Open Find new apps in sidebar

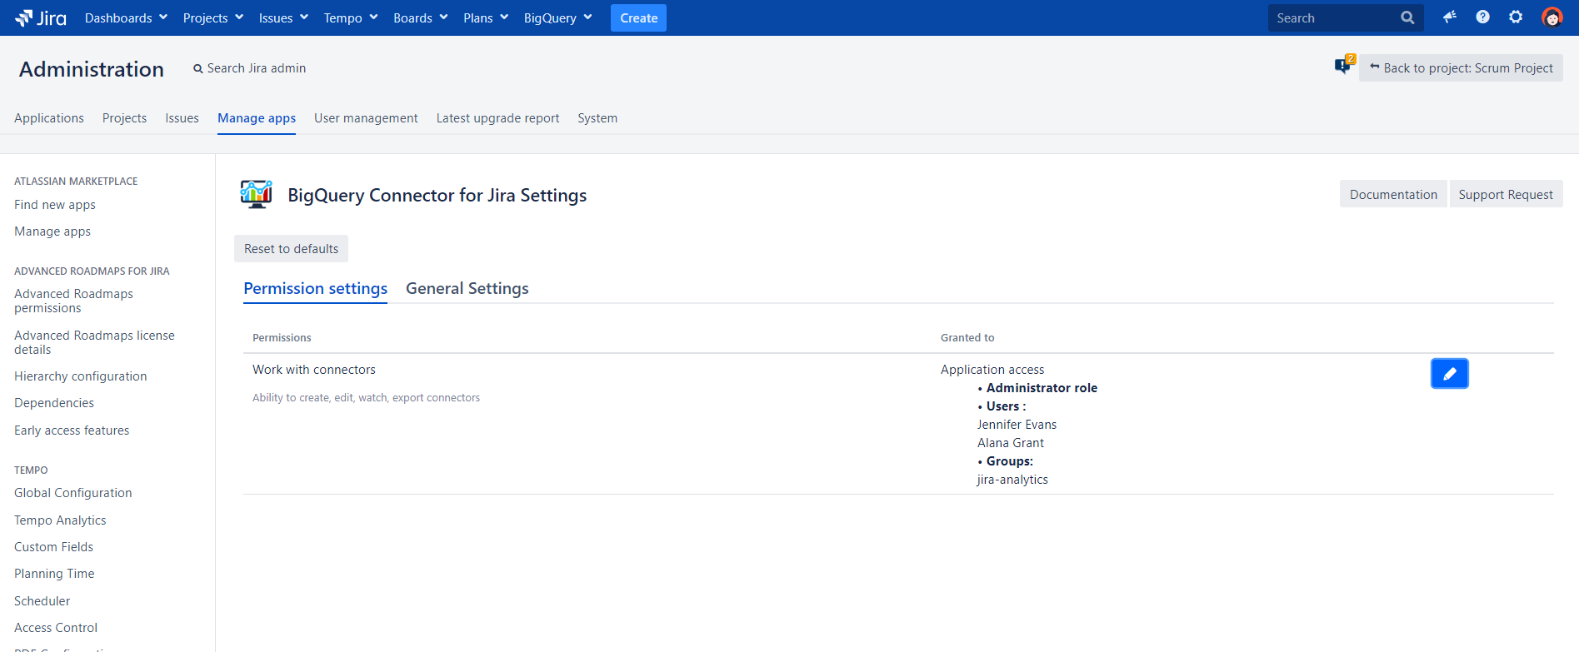pos(55,205)
